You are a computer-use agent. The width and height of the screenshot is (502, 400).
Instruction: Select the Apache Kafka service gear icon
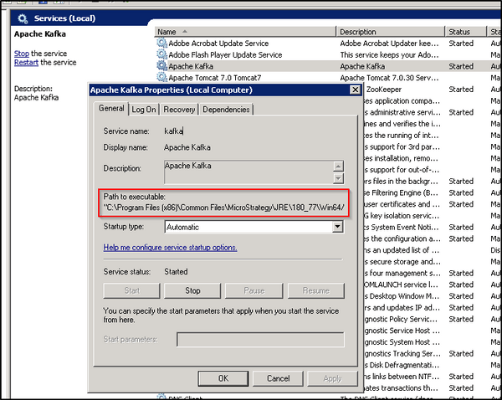pos(161,65)
